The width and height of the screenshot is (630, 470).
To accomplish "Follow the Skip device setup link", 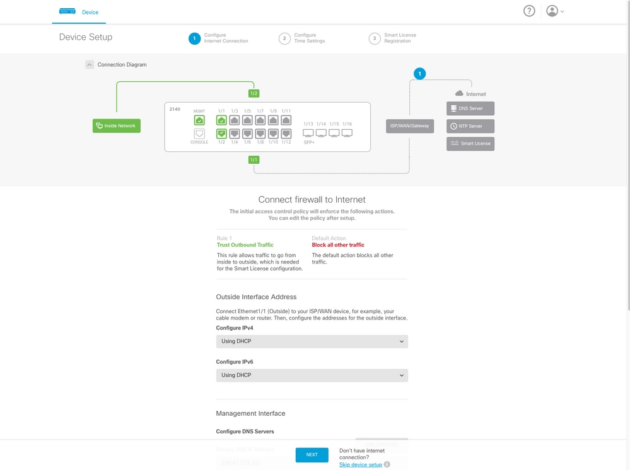I will pos(360,464).
